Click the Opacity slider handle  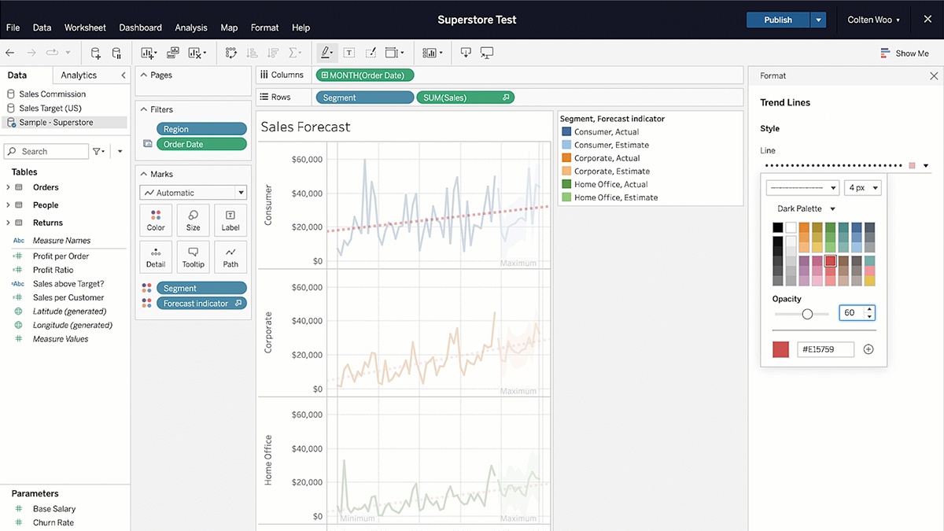point(807,314)
